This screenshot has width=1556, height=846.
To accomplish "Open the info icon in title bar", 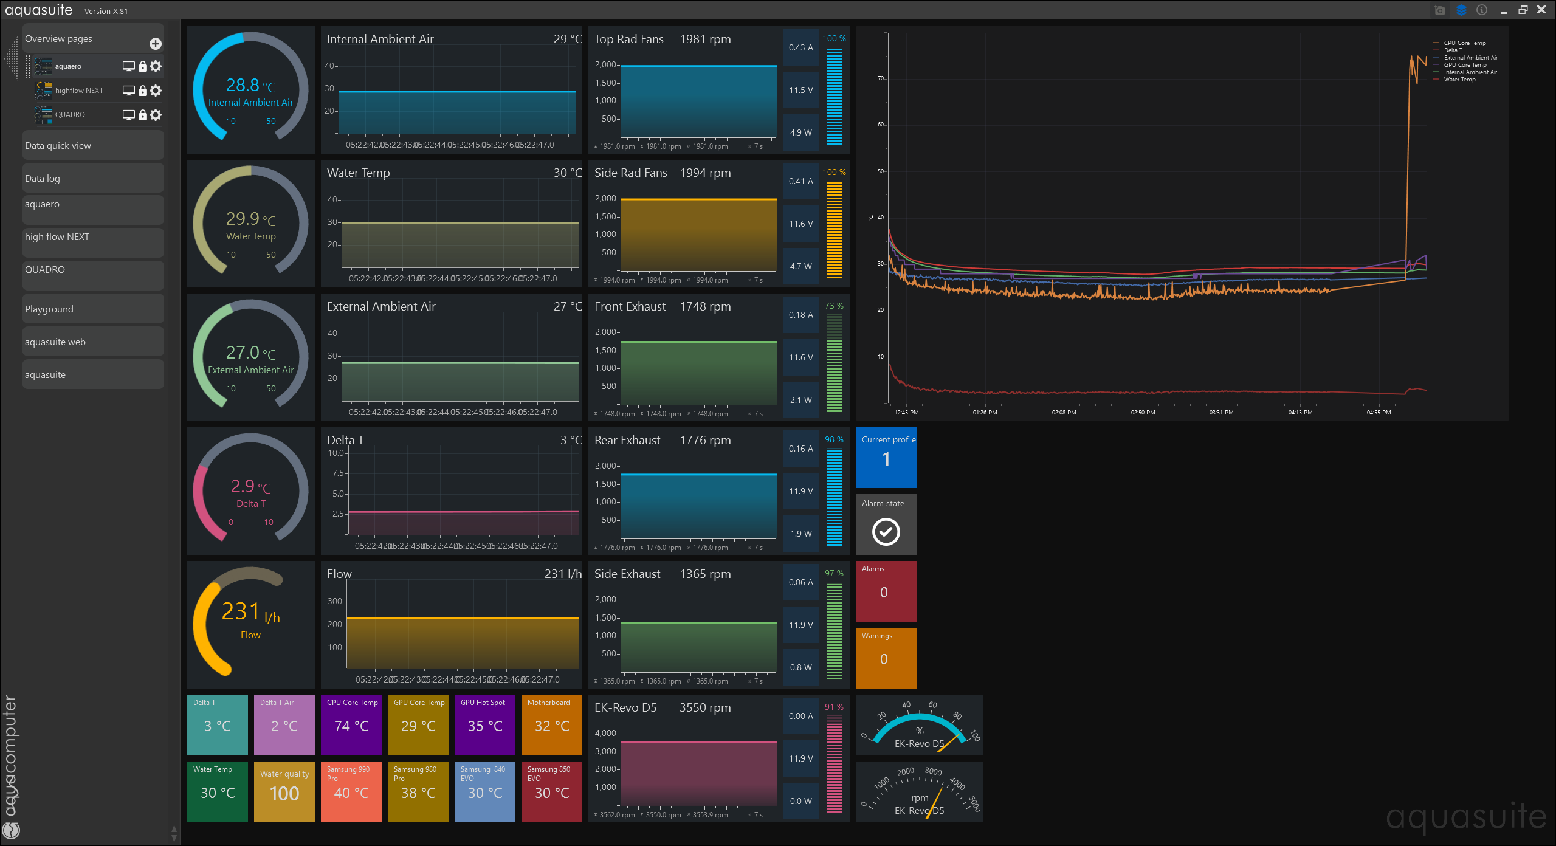I will pos(1482,10).
